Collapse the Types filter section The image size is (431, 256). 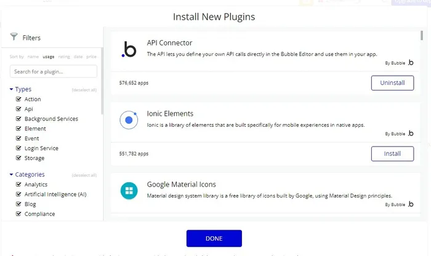point(12,89)
